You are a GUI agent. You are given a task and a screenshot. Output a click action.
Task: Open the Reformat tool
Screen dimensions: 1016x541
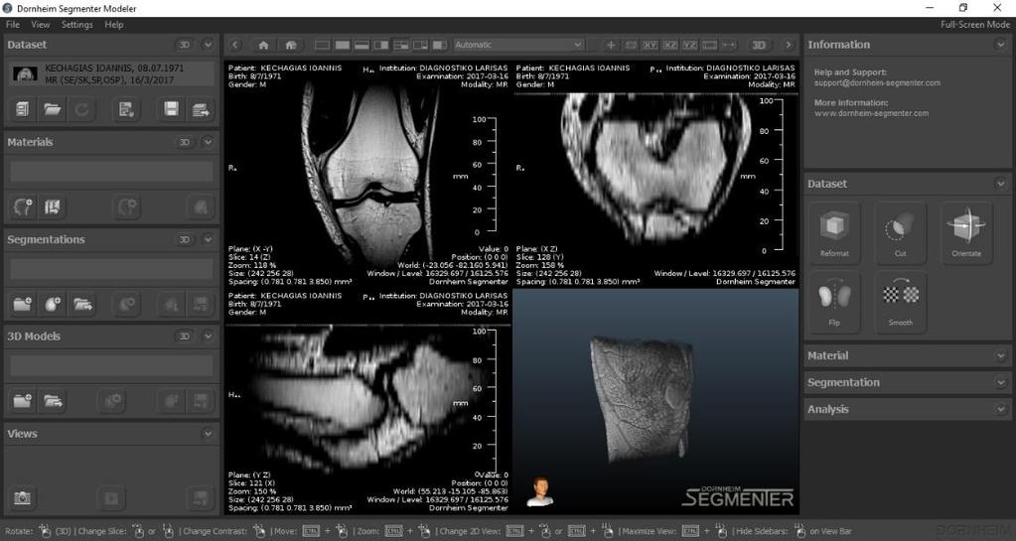[x=834, y=232]
